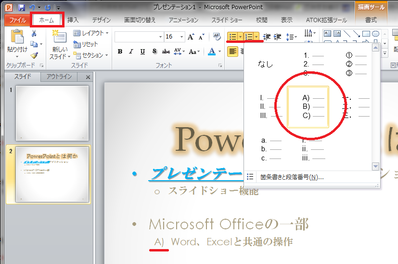Toggle strikethrough abc formatting
The image size is (398, 264).
pos(166,52)
